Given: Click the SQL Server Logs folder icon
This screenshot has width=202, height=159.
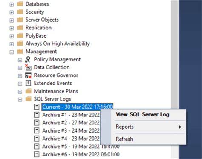Looking at the screenshot, I should (29, 99).
